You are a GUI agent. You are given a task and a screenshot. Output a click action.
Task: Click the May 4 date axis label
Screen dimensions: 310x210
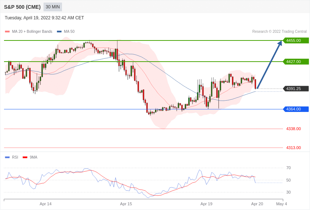coord(282,204)
